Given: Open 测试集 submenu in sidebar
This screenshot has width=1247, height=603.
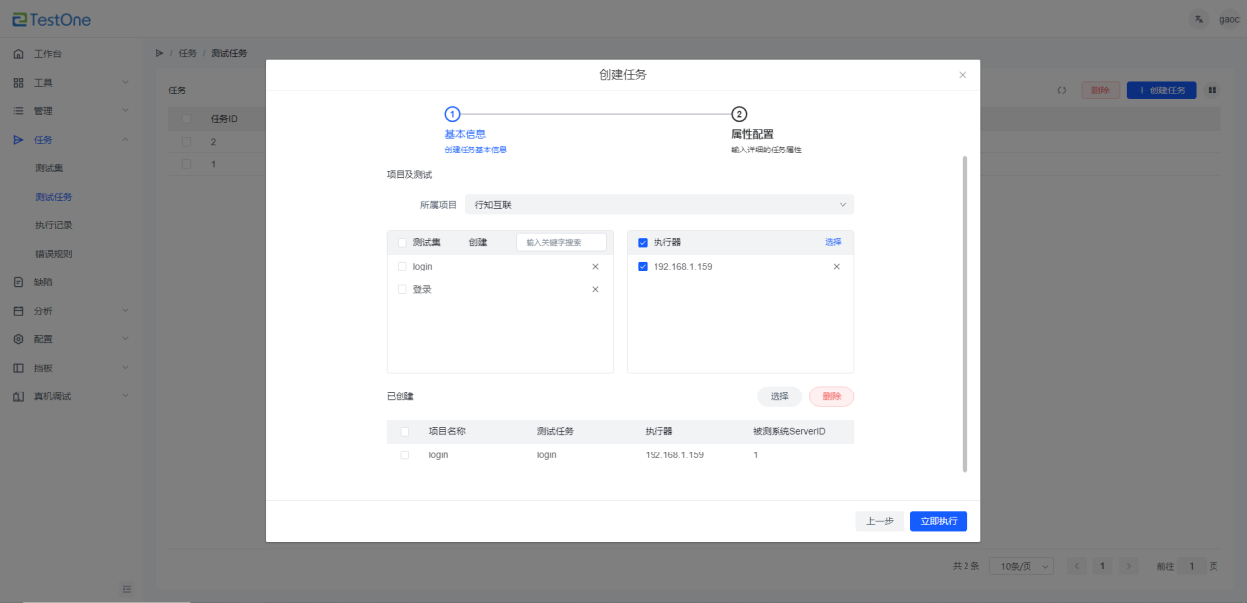Looking at the screenshot, I should tap(48, 168).
